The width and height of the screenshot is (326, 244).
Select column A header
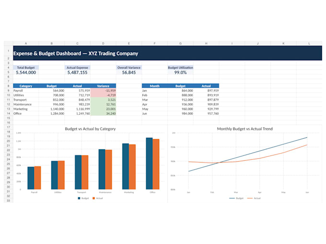tap(26, 44)
